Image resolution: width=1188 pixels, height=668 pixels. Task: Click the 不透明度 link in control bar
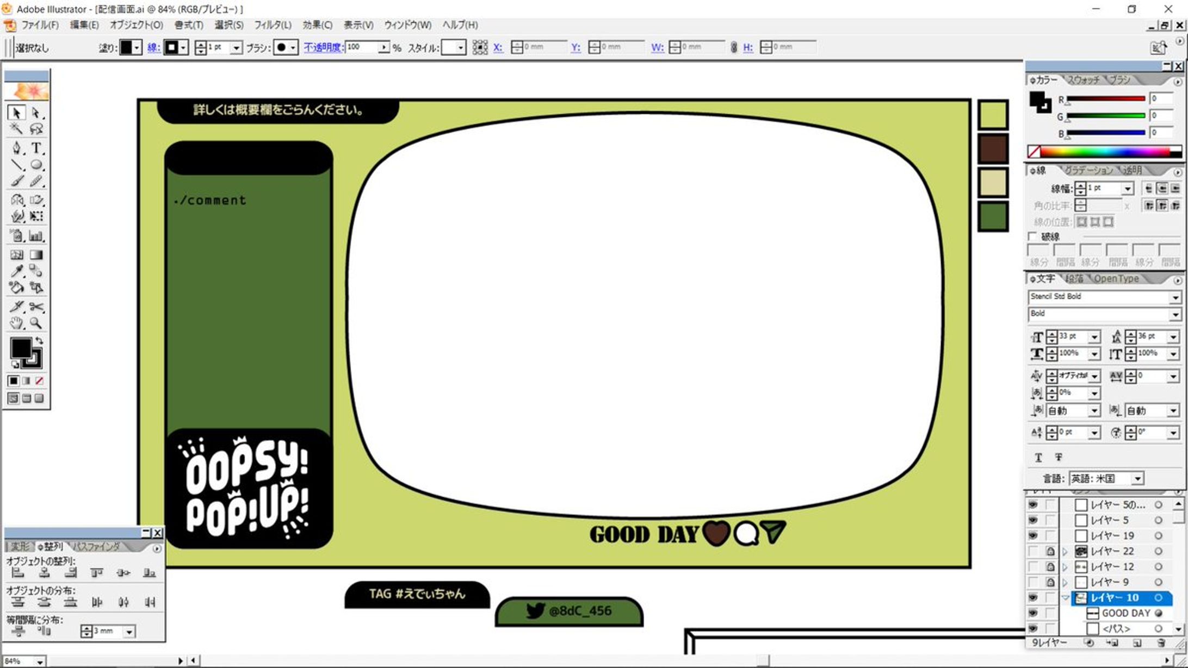tap(323, 48)
